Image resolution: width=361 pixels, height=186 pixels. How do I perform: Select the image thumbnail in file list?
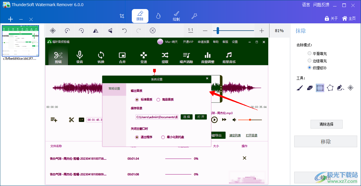pos(20,41)
